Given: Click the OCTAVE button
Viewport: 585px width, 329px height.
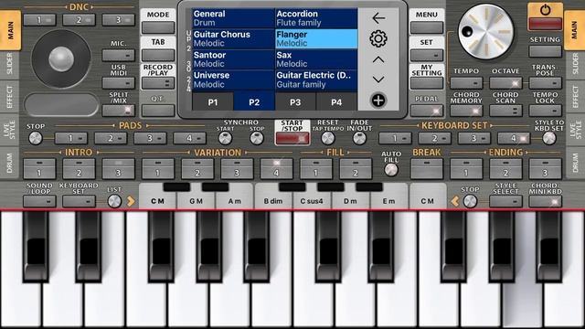Looking at the screenshot, I should click(x=505, y=83).
